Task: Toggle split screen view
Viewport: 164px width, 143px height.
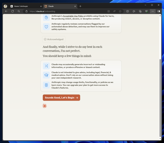Action: pos(127,11)
